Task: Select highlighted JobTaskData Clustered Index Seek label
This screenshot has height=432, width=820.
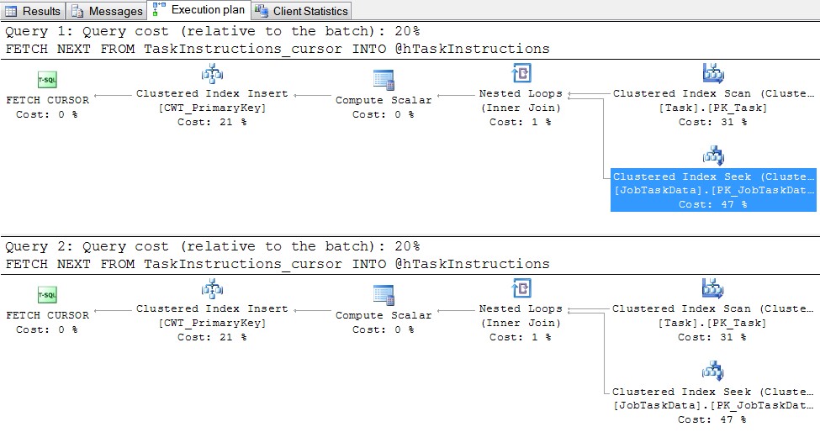Action: (713, 190)
